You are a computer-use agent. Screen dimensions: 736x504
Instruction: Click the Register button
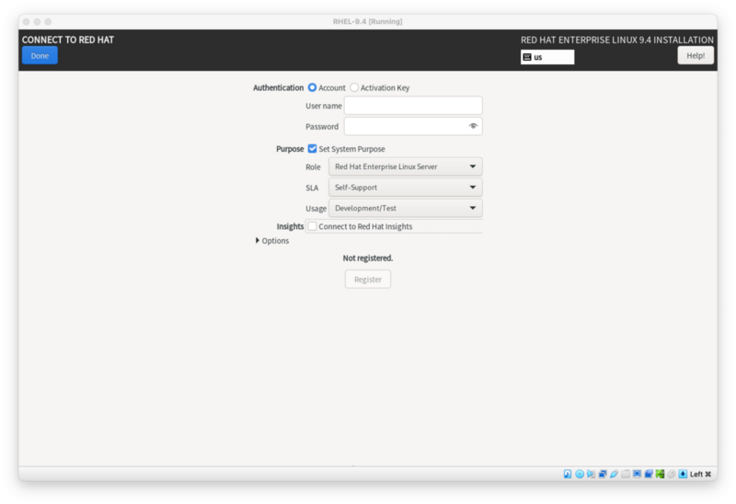(367, 280)
